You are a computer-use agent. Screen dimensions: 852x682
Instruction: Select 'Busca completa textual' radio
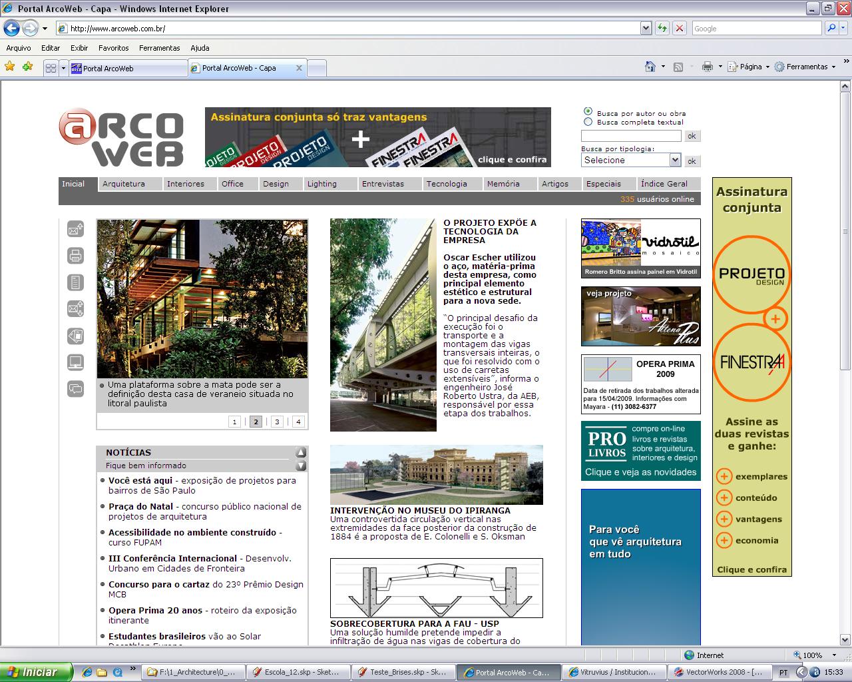coord(588,122)
